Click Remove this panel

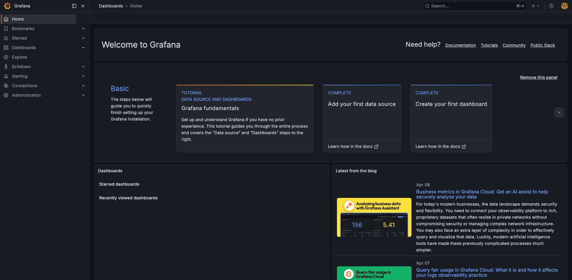(538, 77)
